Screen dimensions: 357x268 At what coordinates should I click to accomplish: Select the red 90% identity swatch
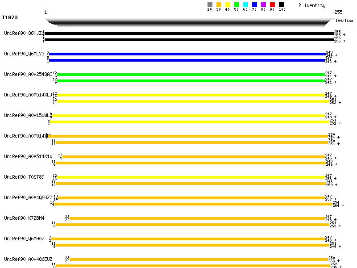(272, 4)
